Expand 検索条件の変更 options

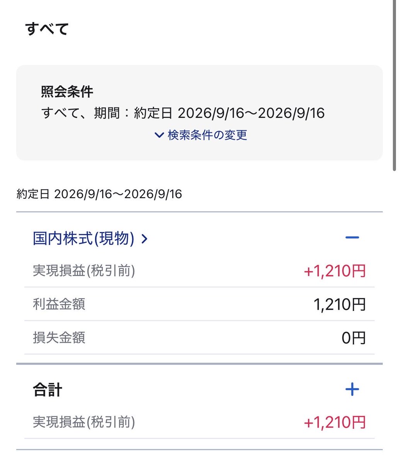tap(201, 135)
